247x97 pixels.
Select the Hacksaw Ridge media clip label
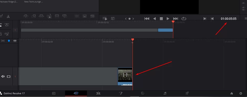9,2
